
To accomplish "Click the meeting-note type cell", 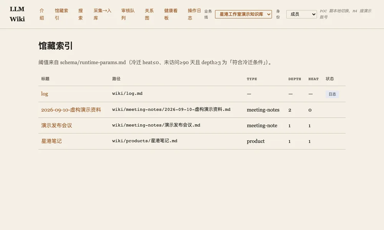I will [262, 125].
